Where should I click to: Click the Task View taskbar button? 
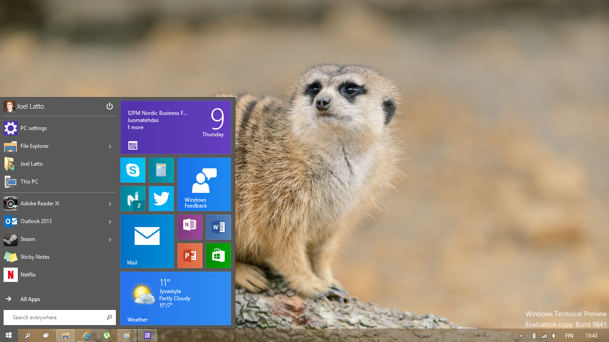(46, 335)
